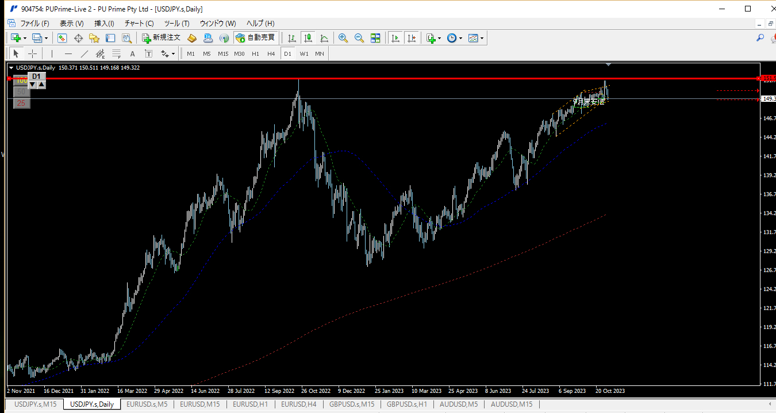The height and width of the screenshot is (413, 776).
Task: Open the period clock dropdown arrow
Action: tap(460, 39)
